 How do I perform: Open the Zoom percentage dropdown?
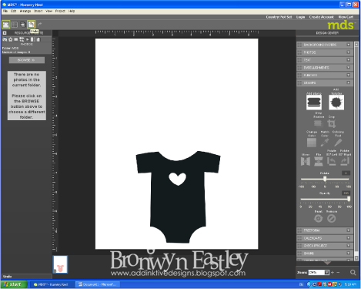click(x=326, y=272)
